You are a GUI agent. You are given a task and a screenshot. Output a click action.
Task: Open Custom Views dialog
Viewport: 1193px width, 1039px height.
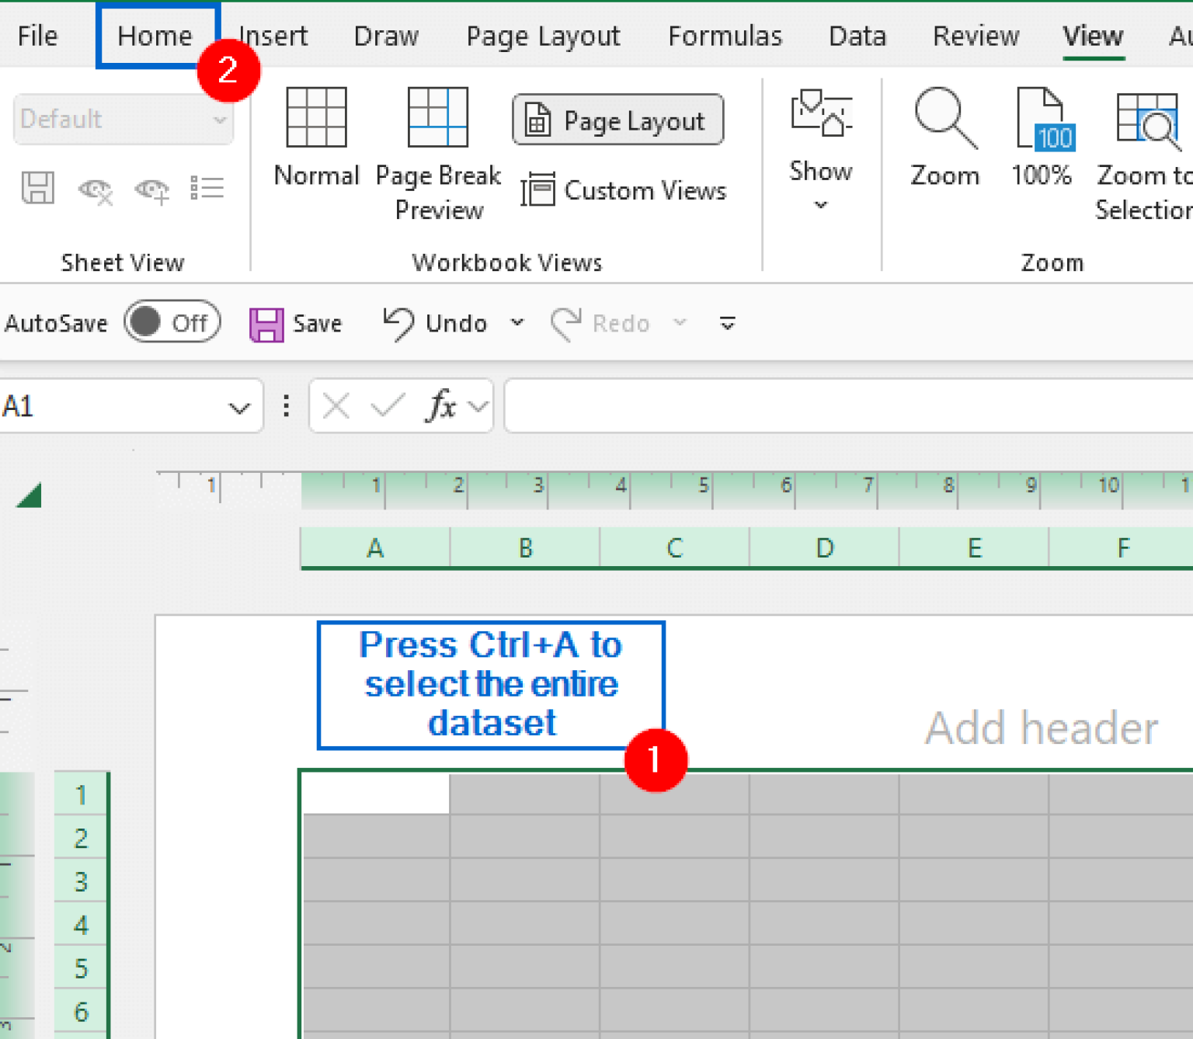pyautogui.click(x=624, y=190)
